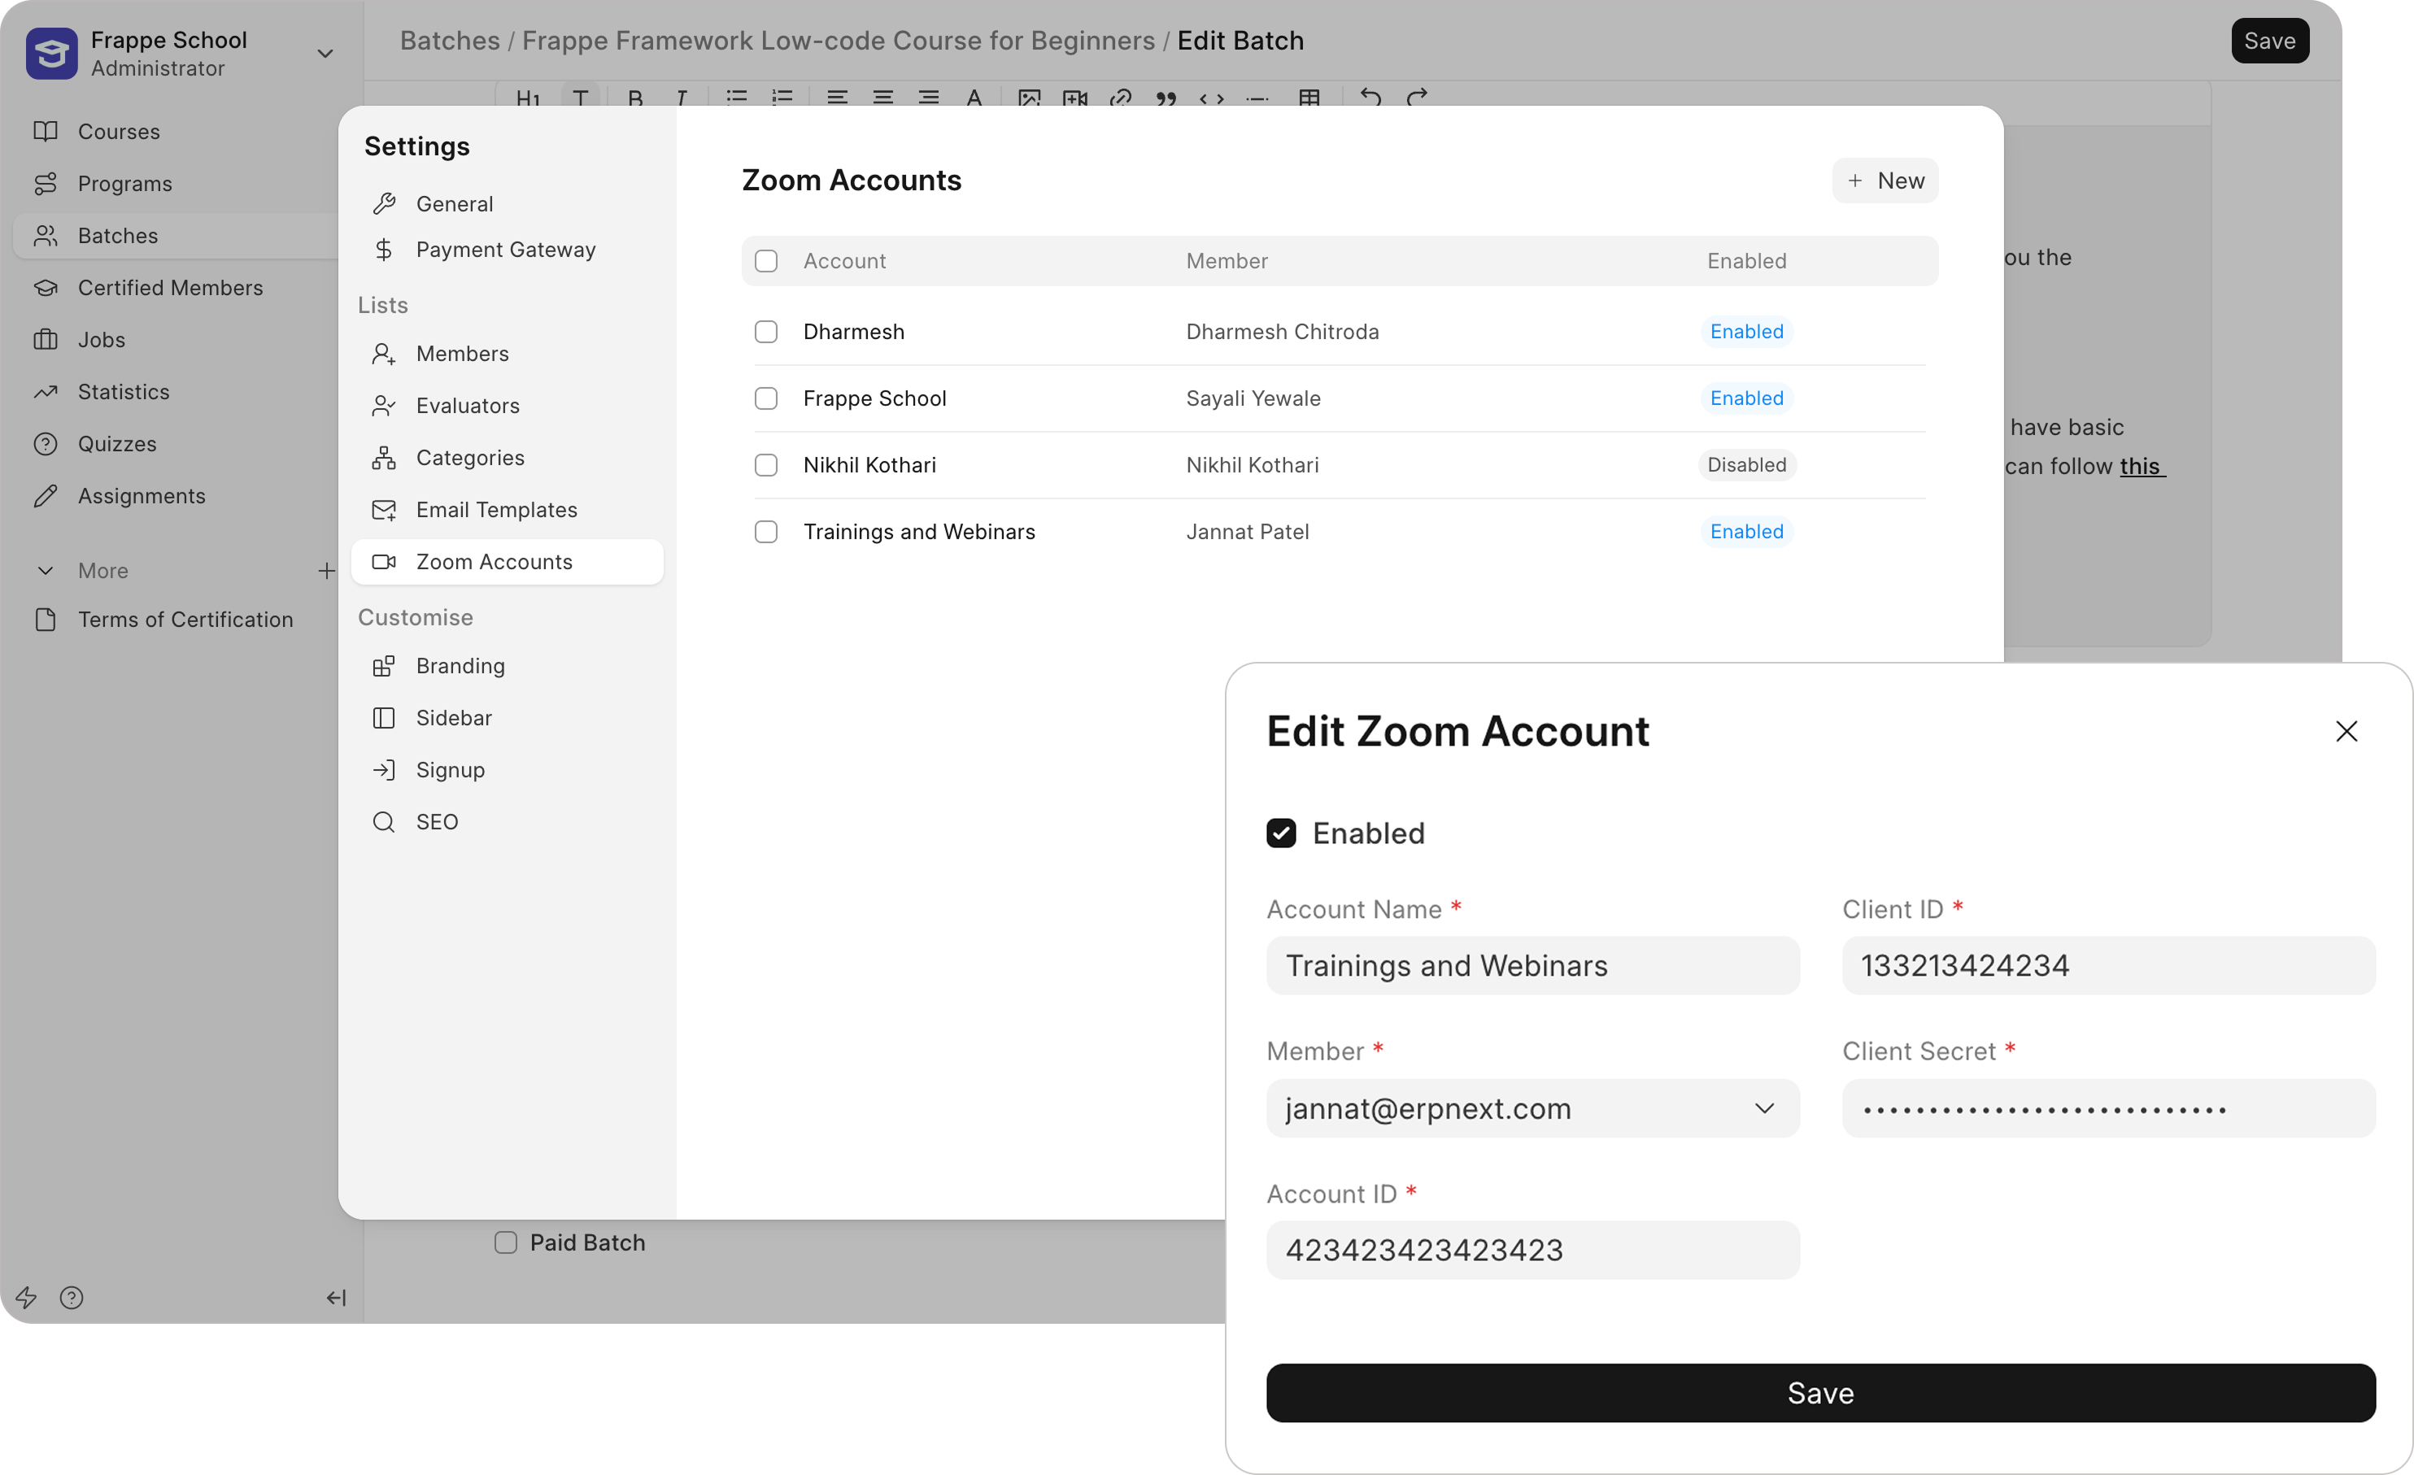Collapse the sidebar with the arrow icon
The height and width of the screenshot is (1475, 2414).
point(336,1297)
